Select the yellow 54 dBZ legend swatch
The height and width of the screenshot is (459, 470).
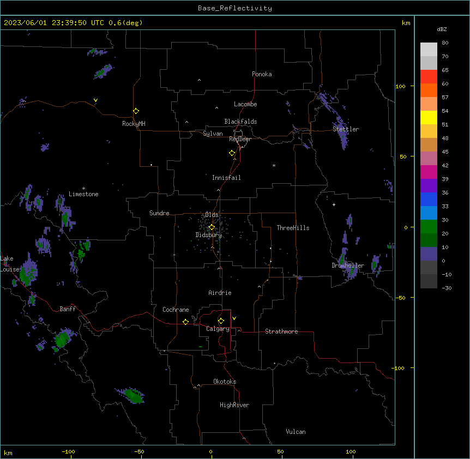pyautogui.click(x=429, y=117)
